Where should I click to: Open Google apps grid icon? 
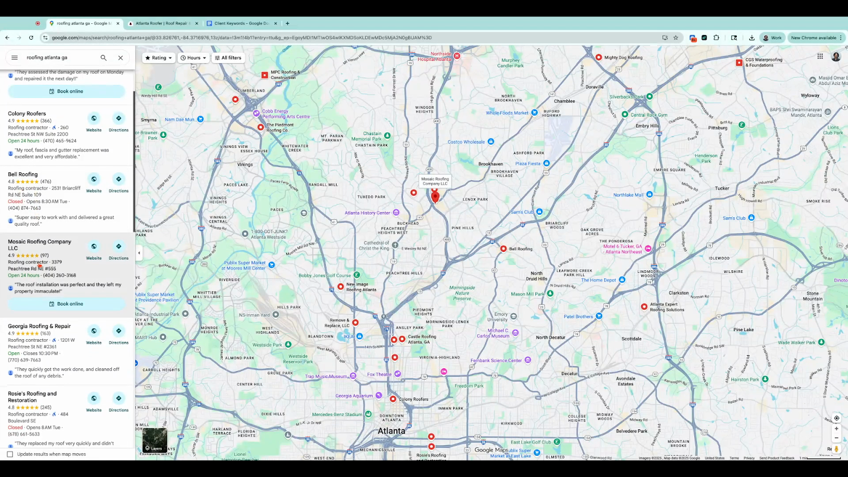[820, 56]
